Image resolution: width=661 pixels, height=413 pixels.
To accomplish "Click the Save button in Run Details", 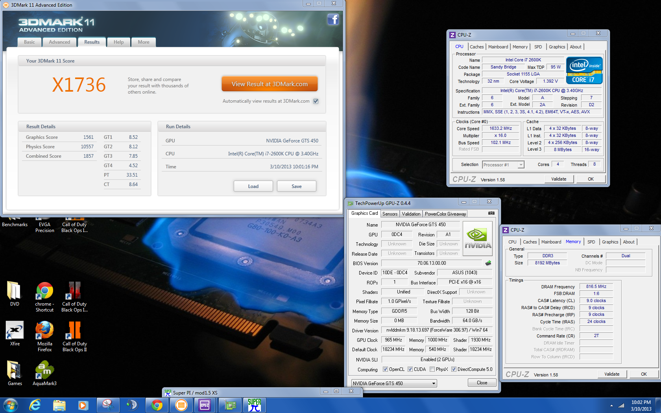I will click(297, 186).
